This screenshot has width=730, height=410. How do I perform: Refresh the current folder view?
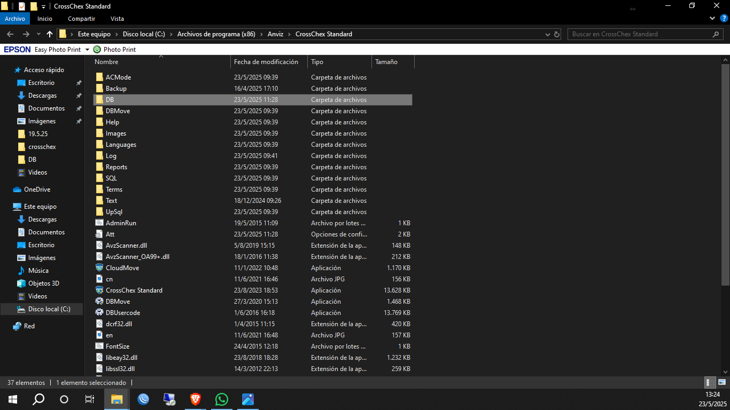pos(557,34)
